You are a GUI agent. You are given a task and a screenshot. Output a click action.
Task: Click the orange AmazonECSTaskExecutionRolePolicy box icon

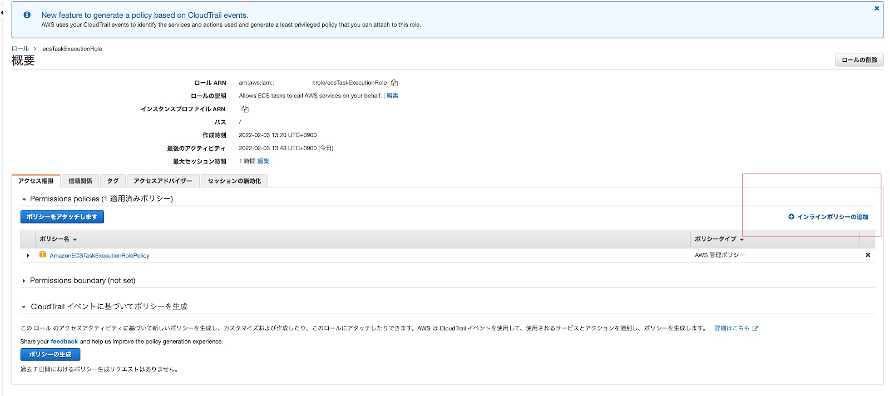43,255
